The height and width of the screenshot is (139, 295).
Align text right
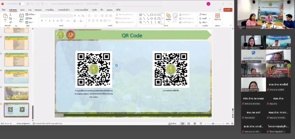(97, 20)
